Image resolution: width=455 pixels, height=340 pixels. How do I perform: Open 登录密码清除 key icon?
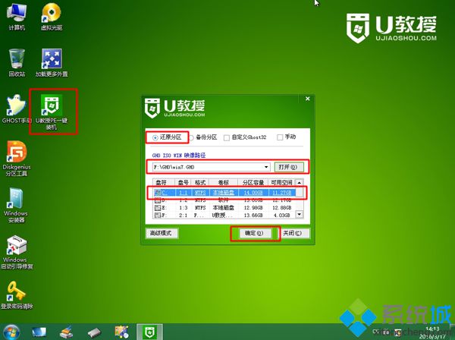17,294
